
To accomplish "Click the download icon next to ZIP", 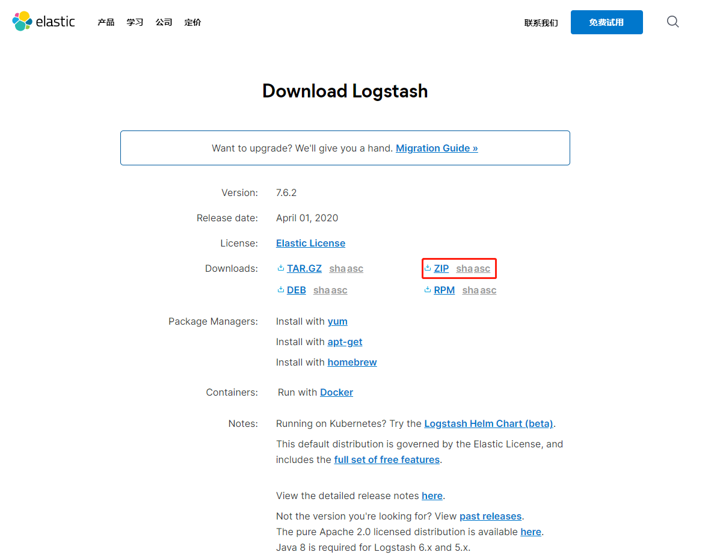I will point(428,268).
